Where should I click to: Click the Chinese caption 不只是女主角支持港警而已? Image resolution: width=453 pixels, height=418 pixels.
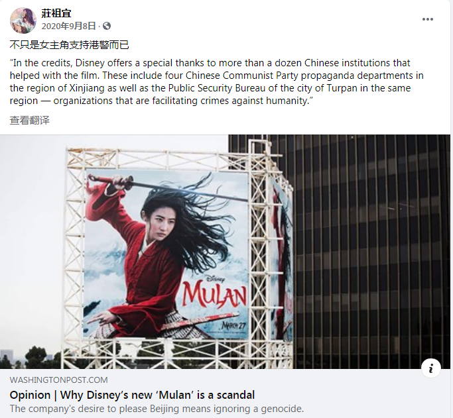coord(70,44)
